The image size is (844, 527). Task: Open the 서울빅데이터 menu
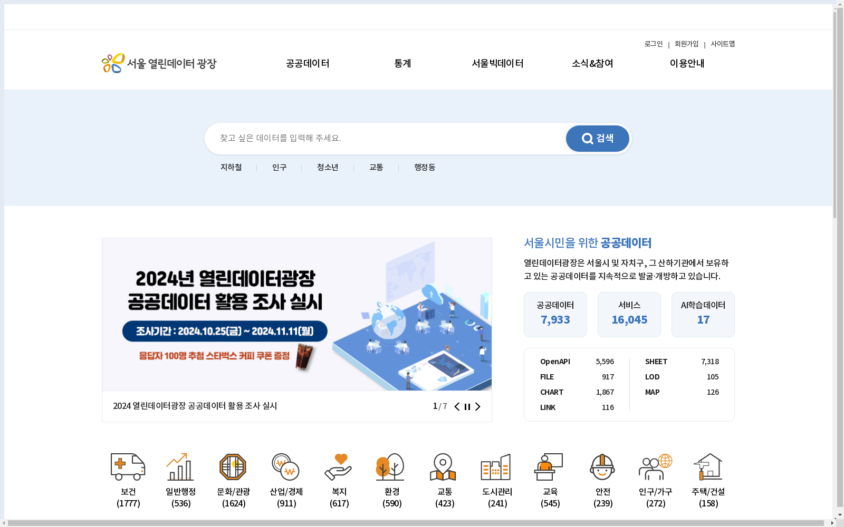(x=497, y=63)
